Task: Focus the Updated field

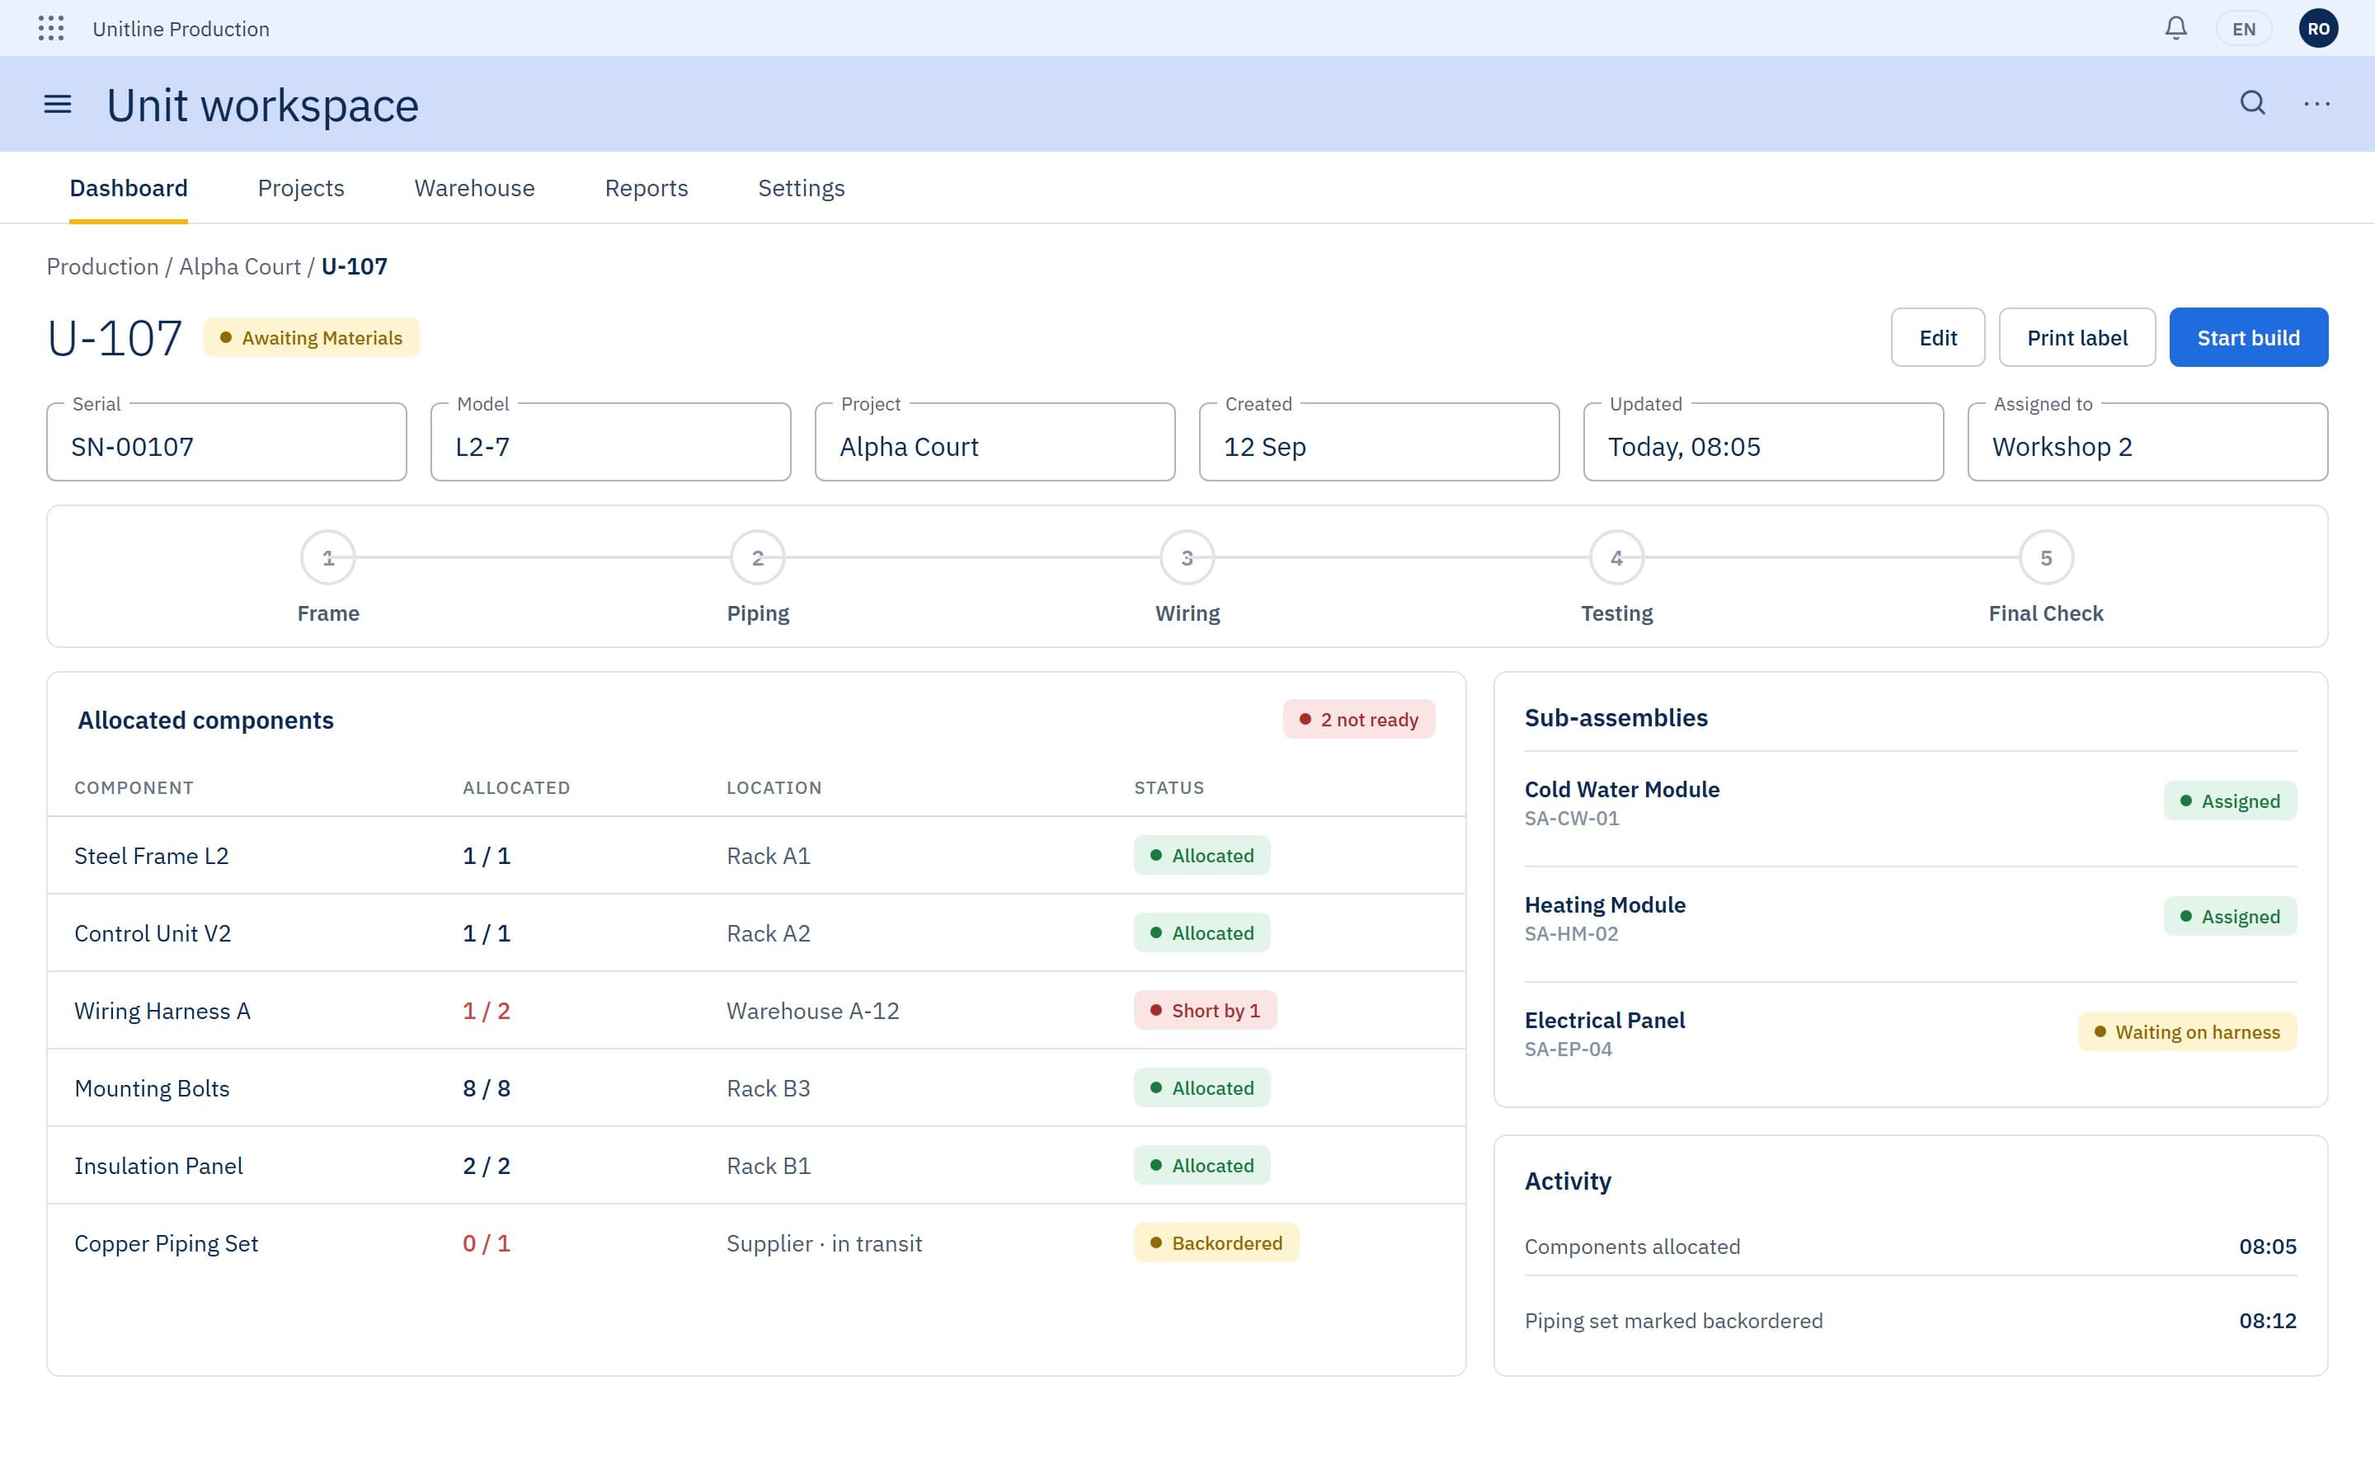Action: tap(1764, 443)
